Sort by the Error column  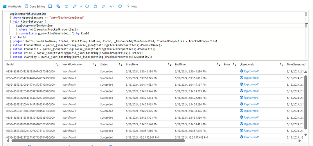click(234, 65)
